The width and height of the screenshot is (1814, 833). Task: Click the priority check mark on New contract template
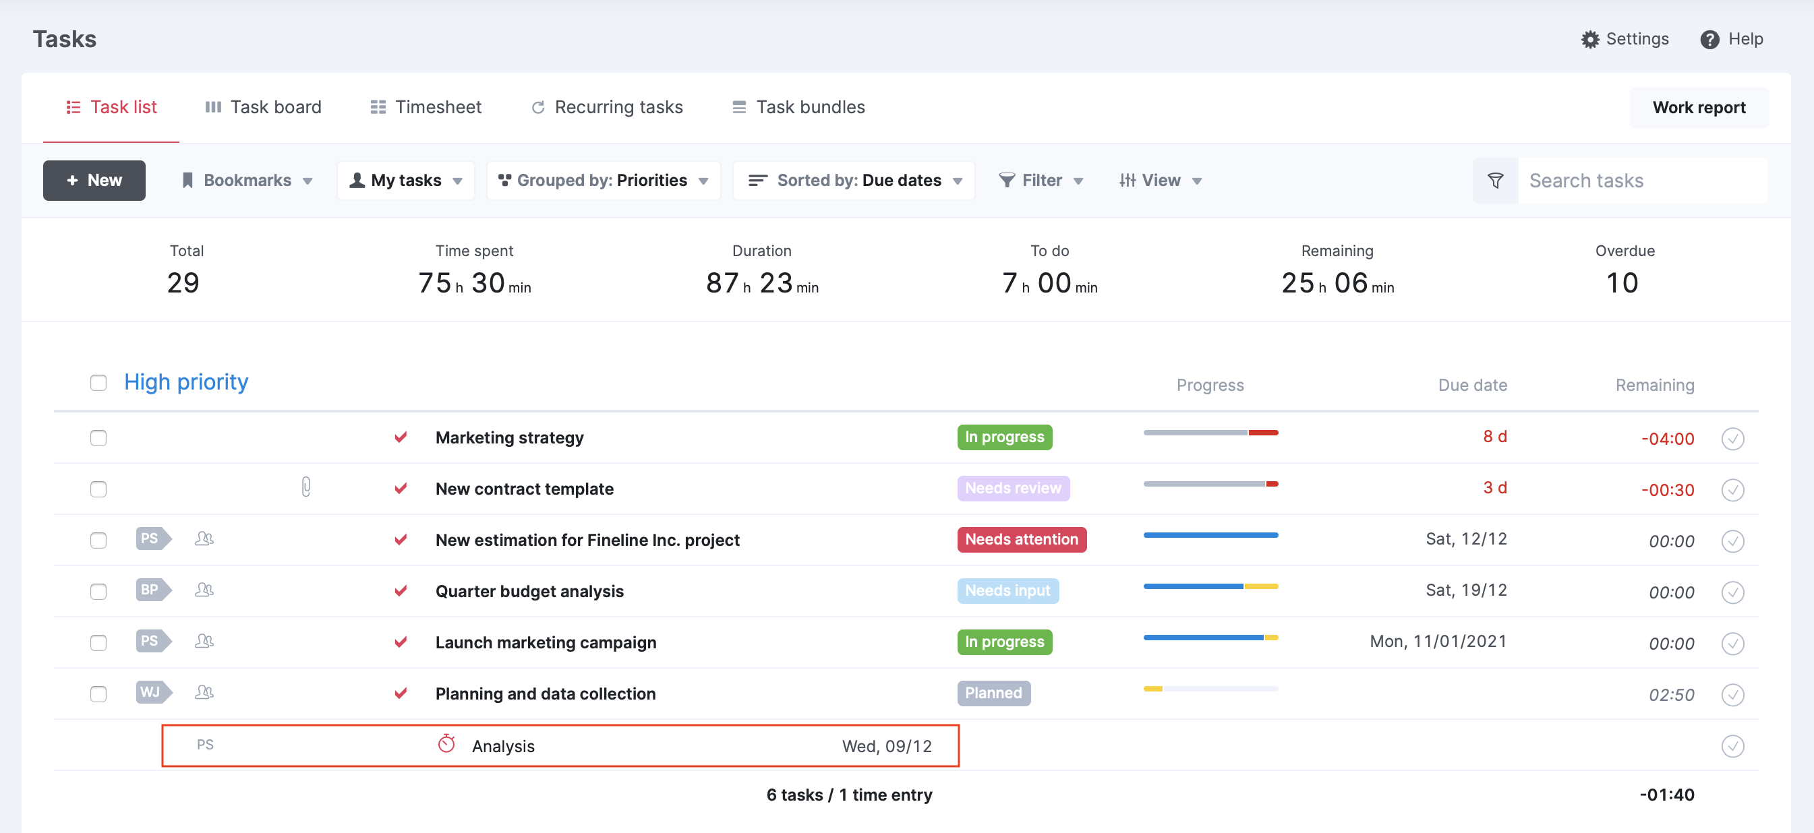click(401, 488)
